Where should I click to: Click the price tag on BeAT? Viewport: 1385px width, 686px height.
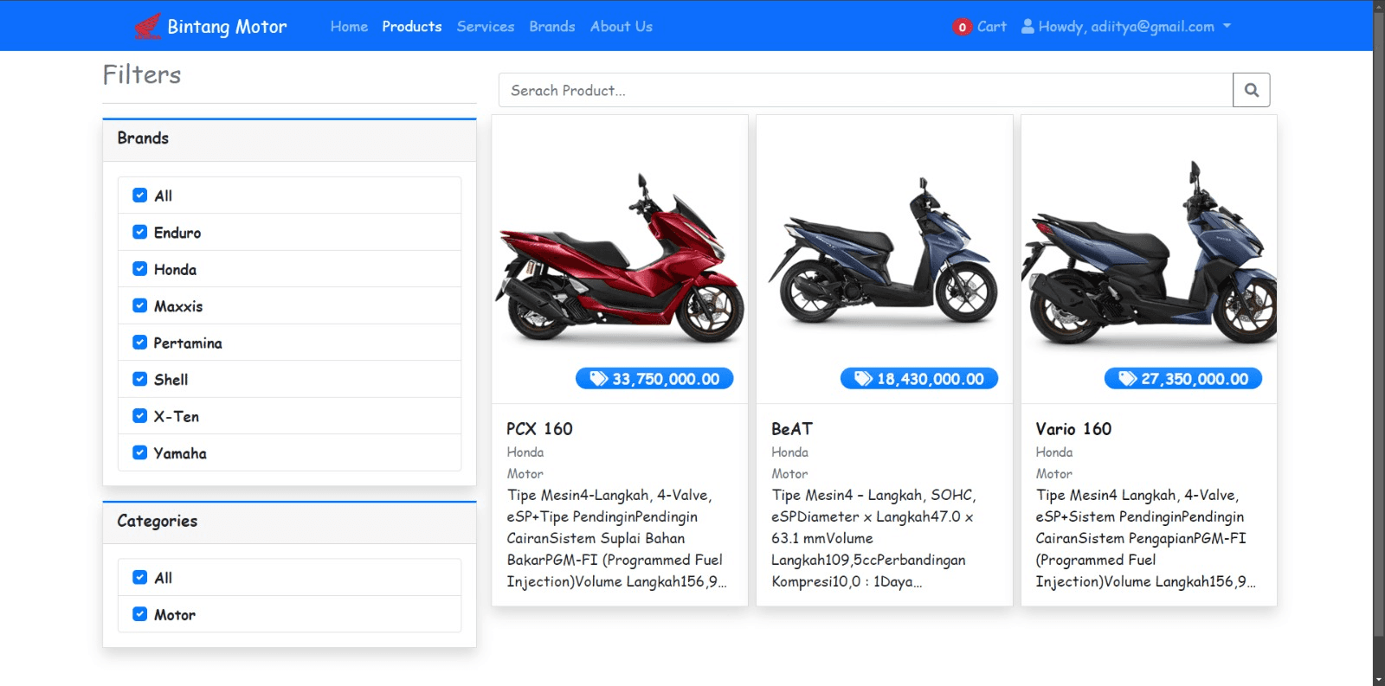click(919, 379)
